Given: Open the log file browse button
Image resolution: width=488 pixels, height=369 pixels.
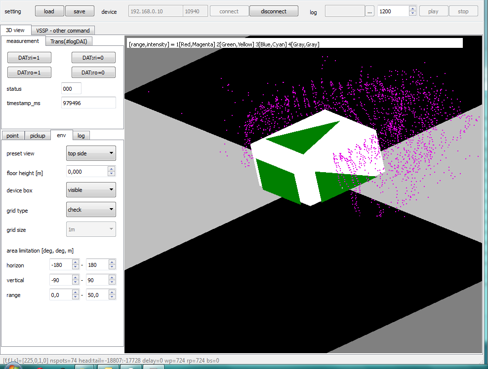Looking at the screenshot, I should [x=369, y=11].
